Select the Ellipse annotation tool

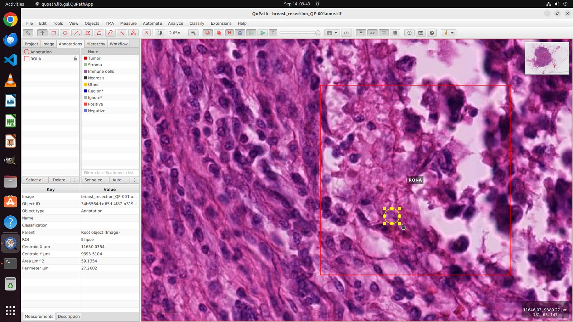pos(65,33)
